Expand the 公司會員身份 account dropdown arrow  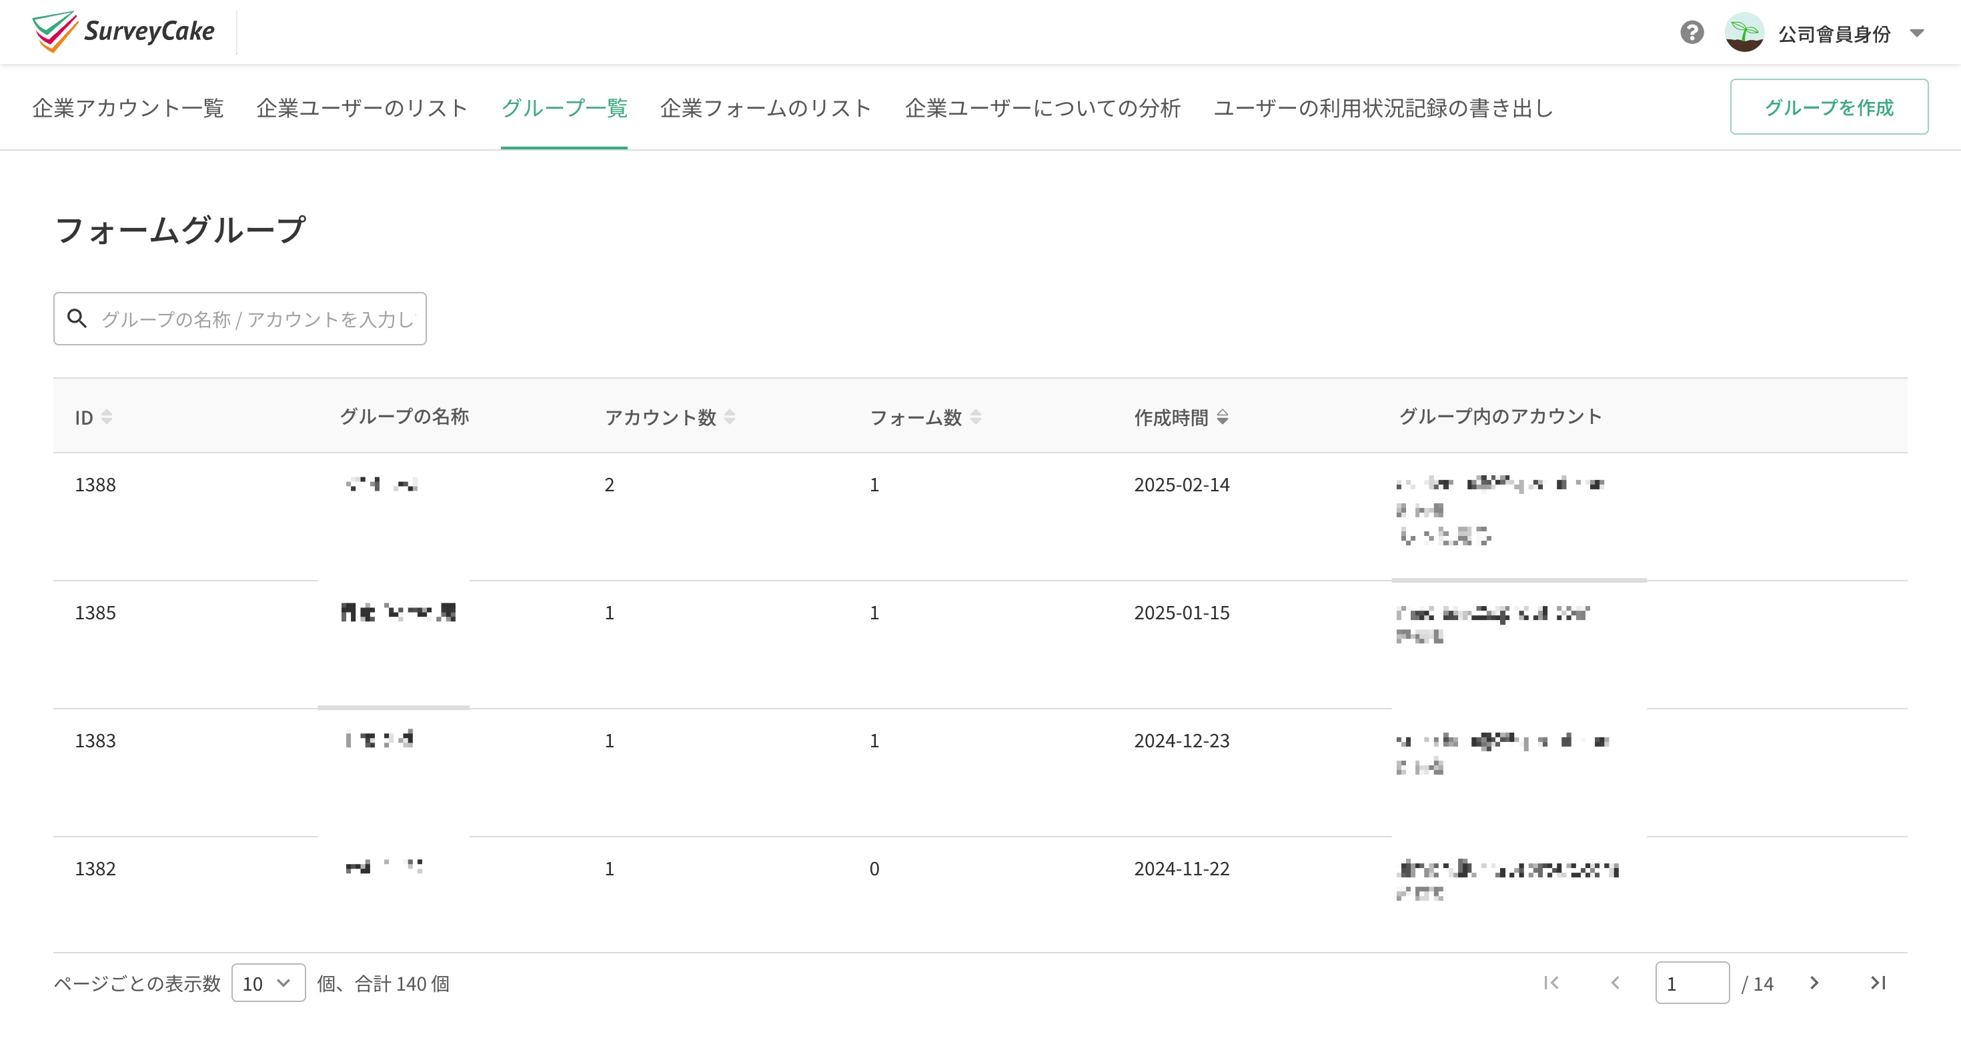pyautogui.click(x=1917, y=33)
